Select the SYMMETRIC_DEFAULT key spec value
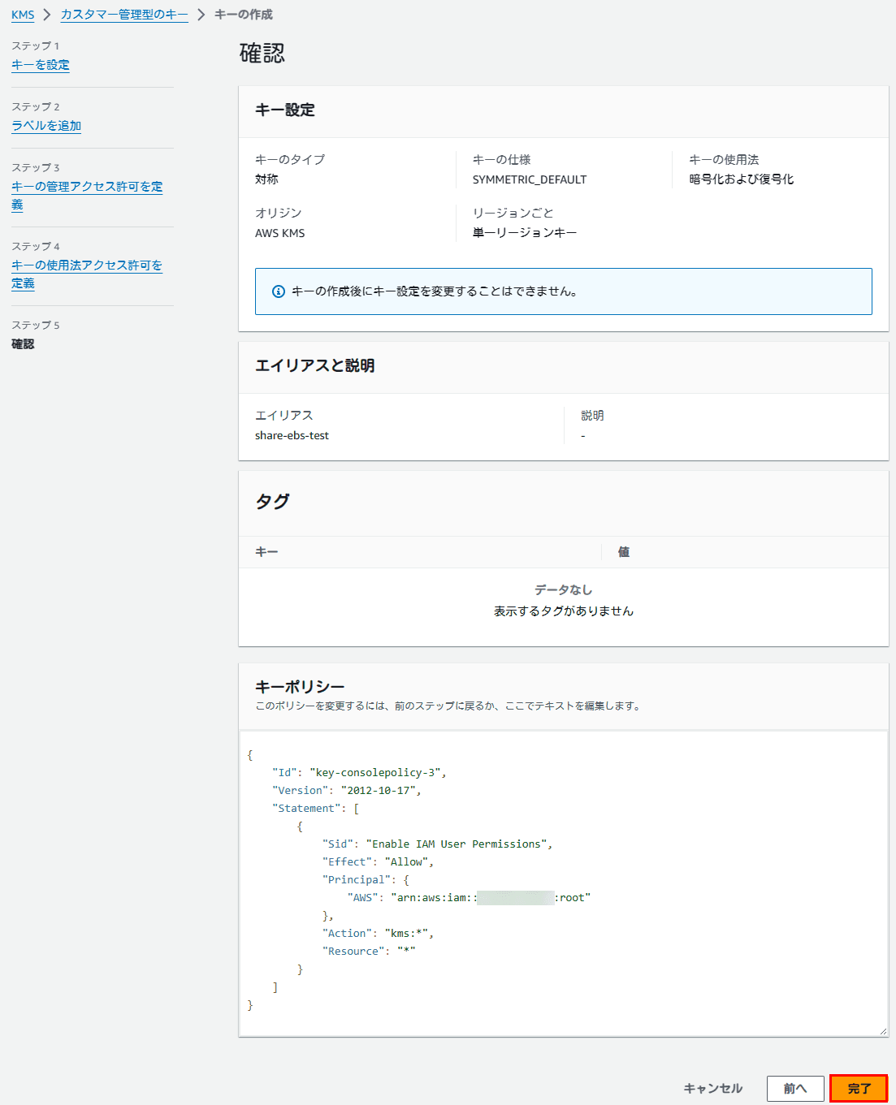Image resolution: width=896 pixels, height=1105 pixels. click(530, 179)
